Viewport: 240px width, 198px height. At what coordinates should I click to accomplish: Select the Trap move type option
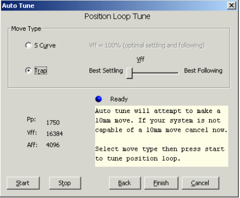(x=29, y=70)
